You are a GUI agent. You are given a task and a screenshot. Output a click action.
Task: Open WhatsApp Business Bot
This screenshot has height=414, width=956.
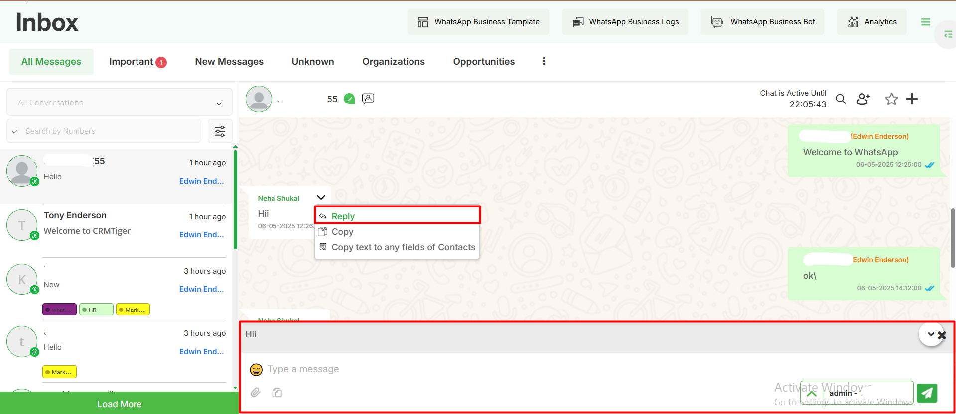[762, 22]
